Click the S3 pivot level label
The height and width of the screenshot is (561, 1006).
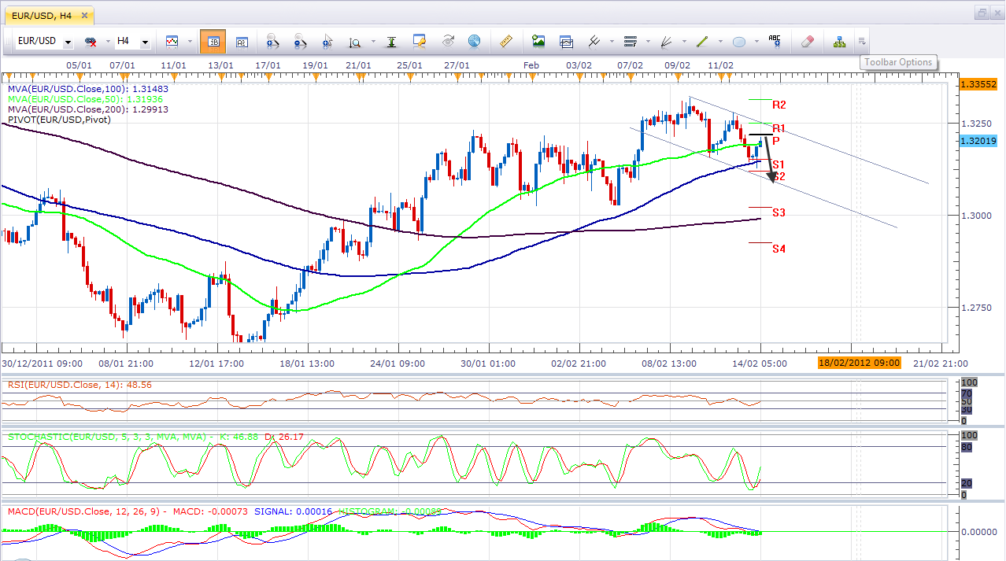779,212
